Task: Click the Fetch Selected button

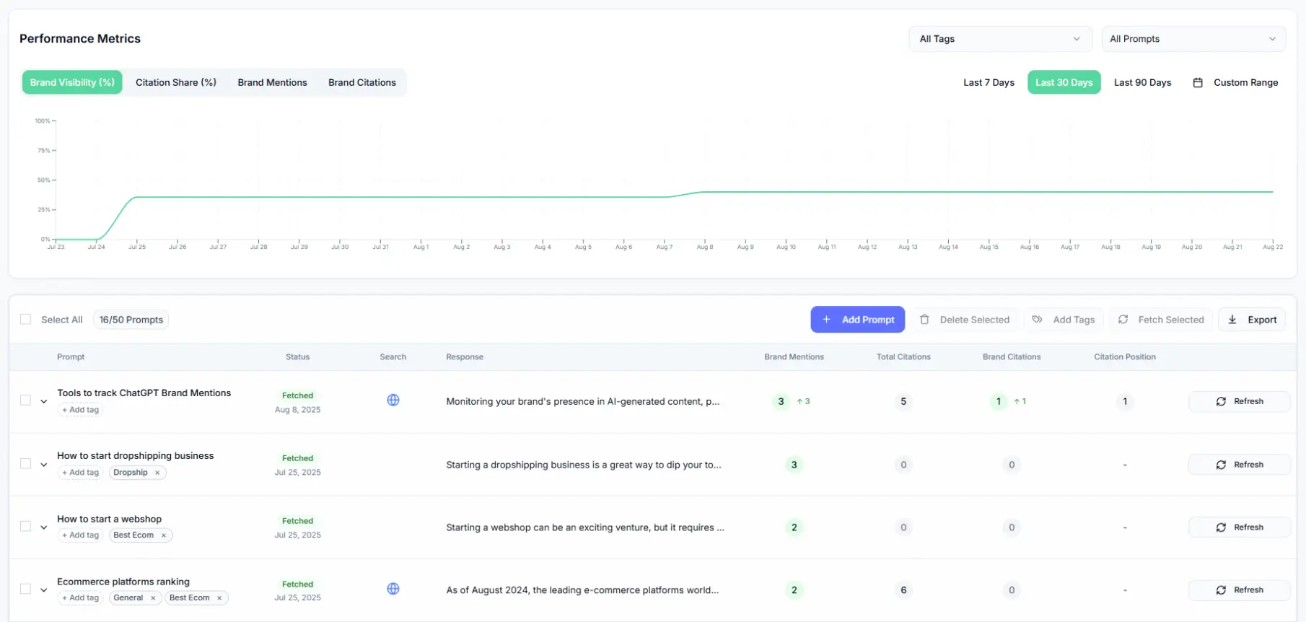Action: pos(1161,320)
